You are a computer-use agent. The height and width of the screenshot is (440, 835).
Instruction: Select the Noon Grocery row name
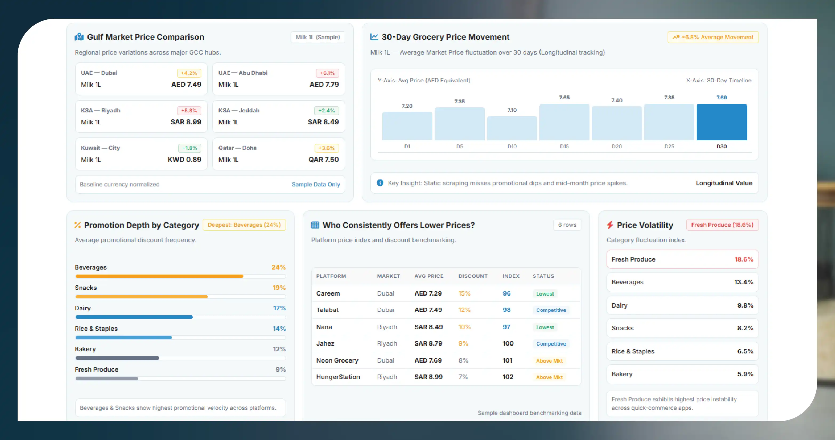[x=337, y=361]
